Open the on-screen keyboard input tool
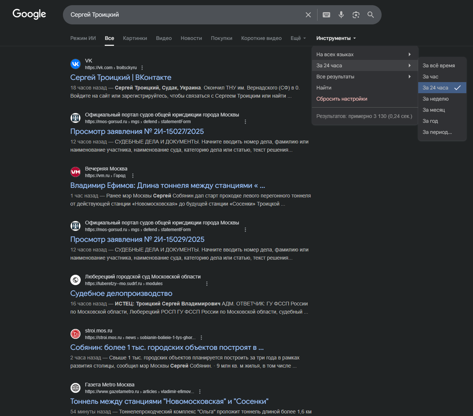 click(326, 15)
